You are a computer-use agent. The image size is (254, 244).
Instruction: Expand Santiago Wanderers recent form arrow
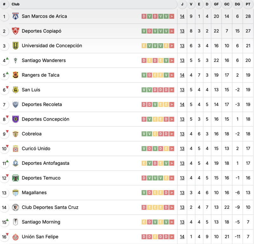[172, 60]
